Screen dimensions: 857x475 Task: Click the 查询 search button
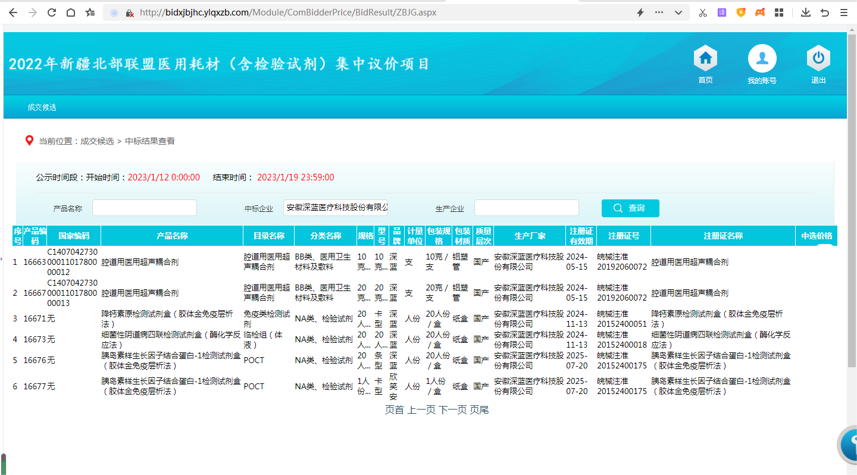pyautogui.click(x=630, y=208)
